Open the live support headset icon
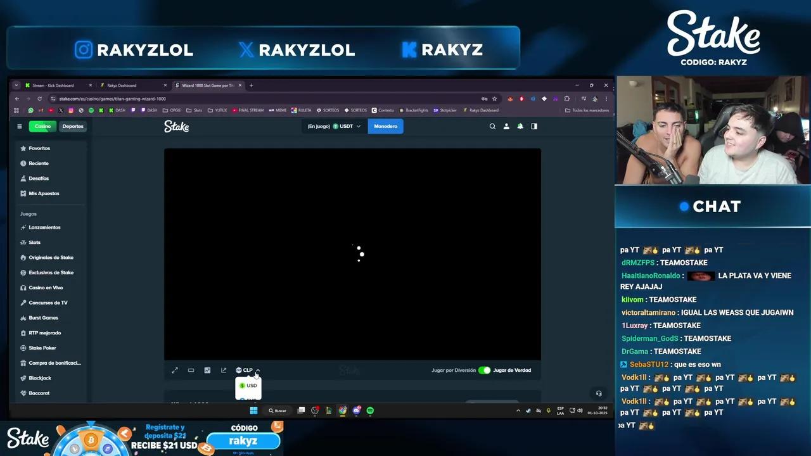 coord(599,393)
